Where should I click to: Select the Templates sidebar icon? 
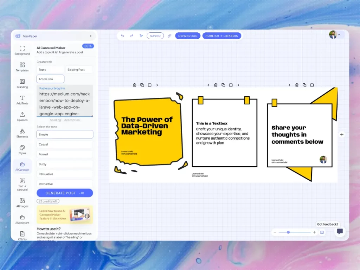22,67
